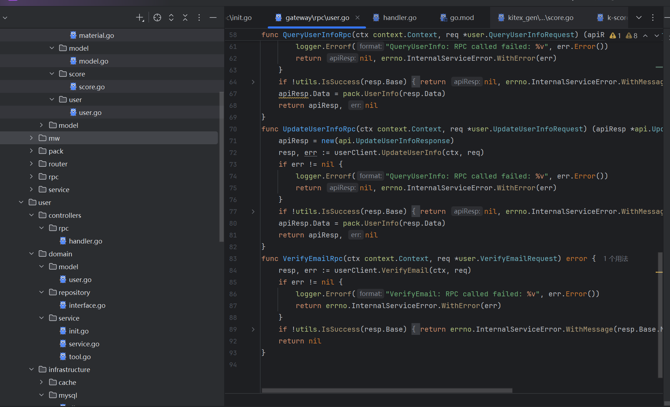670x407 pixels.
Task: Switch to handler.go tab
Action: [394, 17]
